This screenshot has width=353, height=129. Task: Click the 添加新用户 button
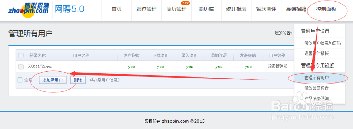(x=53, y=80)
